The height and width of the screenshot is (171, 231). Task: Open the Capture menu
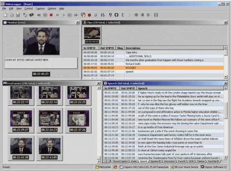[x=40, y=8]
